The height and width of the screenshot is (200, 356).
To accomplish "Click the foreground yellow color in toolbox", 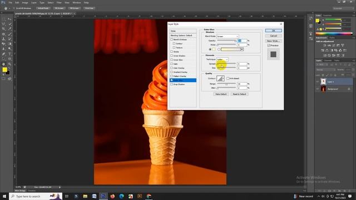I will (4, 69).
